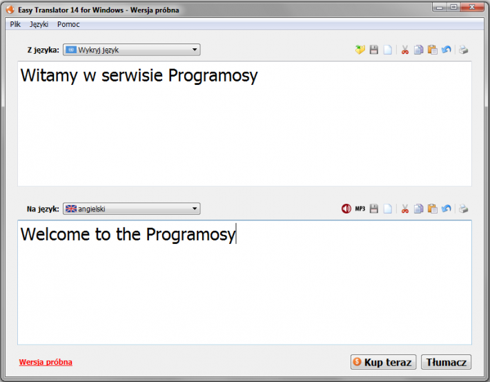Screen dimensions: 490x382
Task: Copy source text using top copy icon
Action: [418, 50]
